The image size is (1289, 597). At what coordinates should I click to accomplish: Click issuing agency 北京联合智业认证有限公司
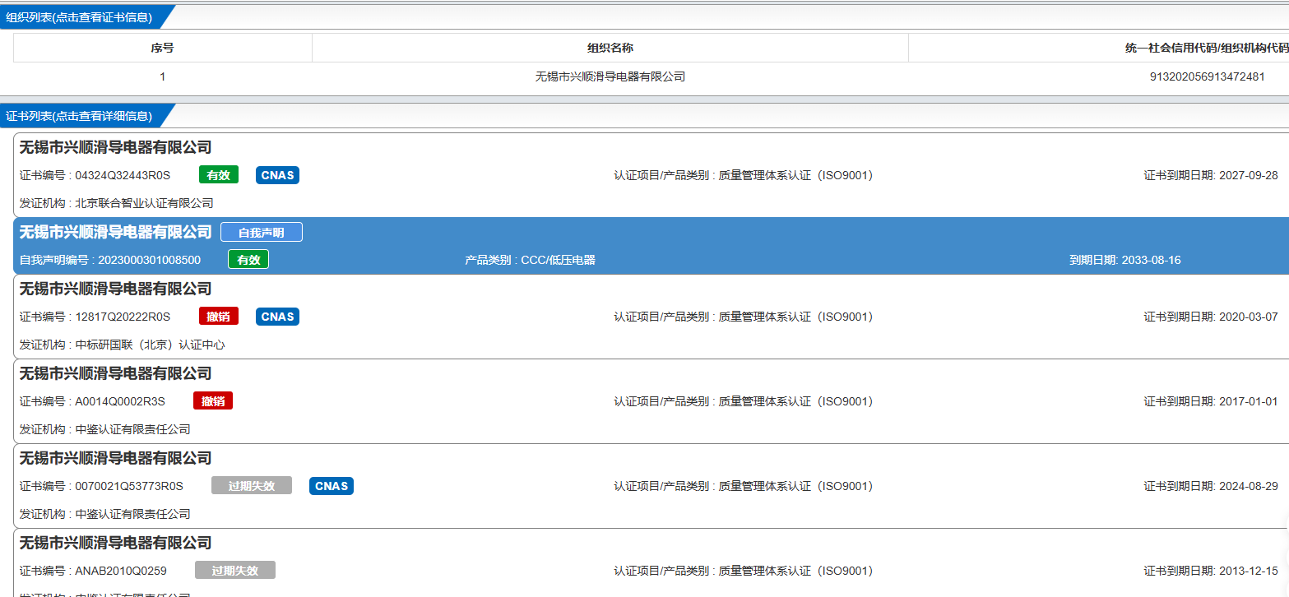[144, 203]
